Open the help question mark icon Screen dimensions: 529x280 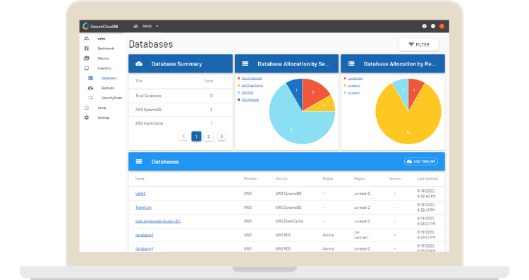point(425,26)
